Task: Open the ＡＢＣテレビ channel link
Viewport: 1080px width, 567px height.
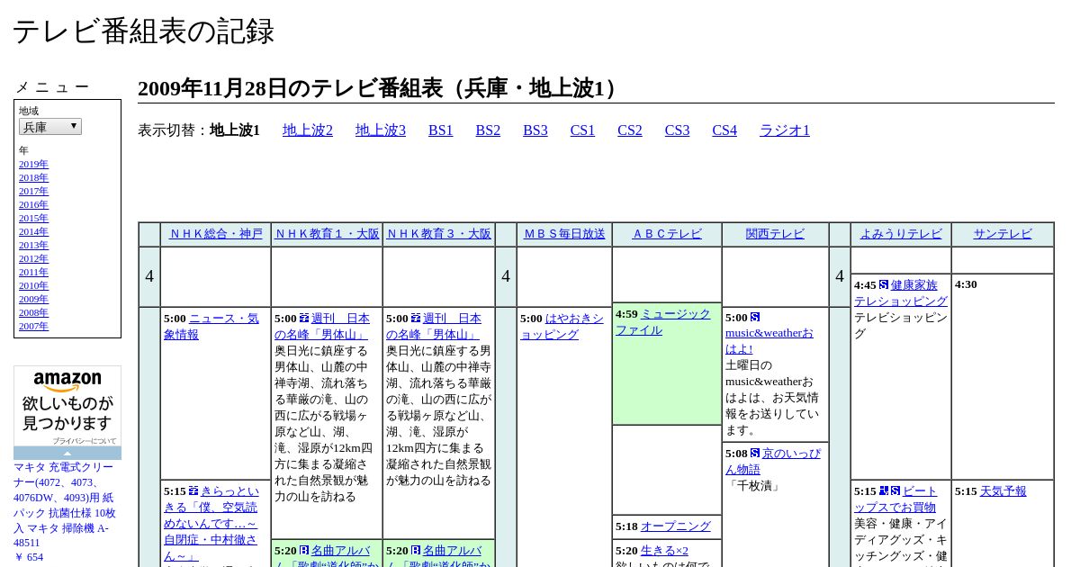Action: click(667, 234)
